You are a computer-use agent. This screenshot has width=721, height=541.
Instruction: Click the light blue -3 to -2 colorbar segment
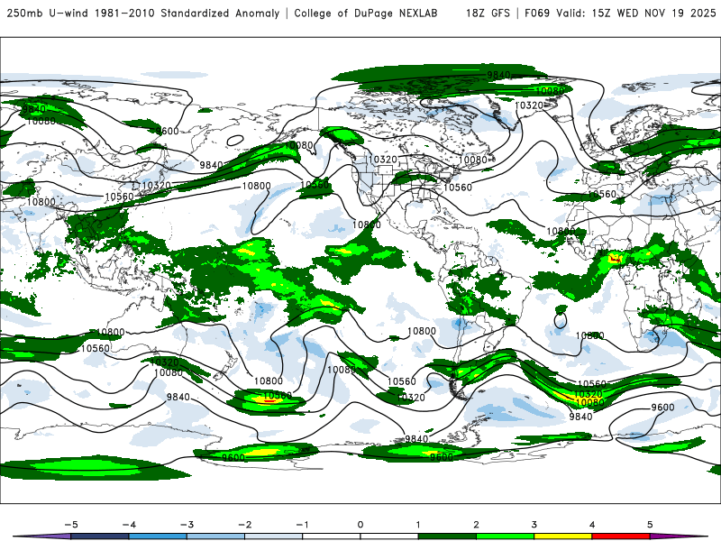coord(215,536)
